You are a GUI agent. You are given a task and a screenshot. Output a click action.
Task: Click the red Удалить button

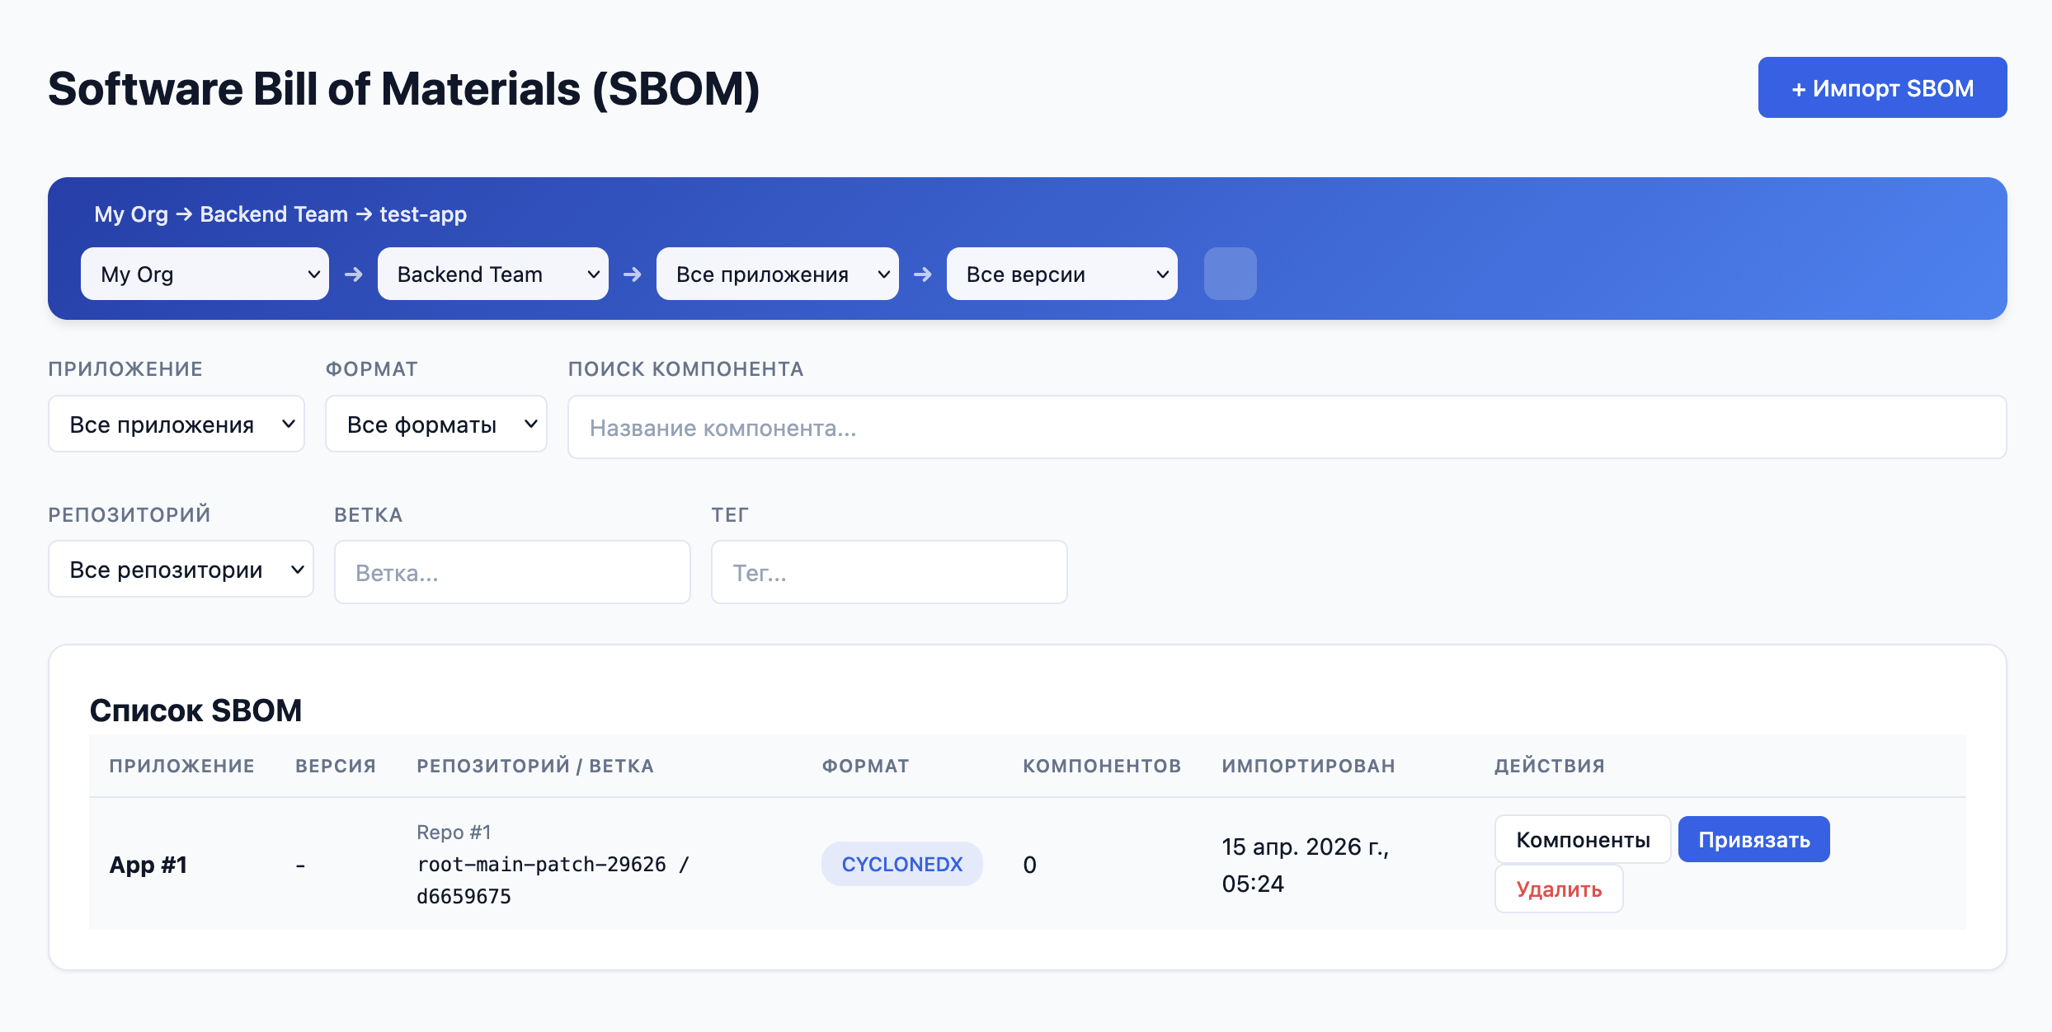tap(1558, 889)
